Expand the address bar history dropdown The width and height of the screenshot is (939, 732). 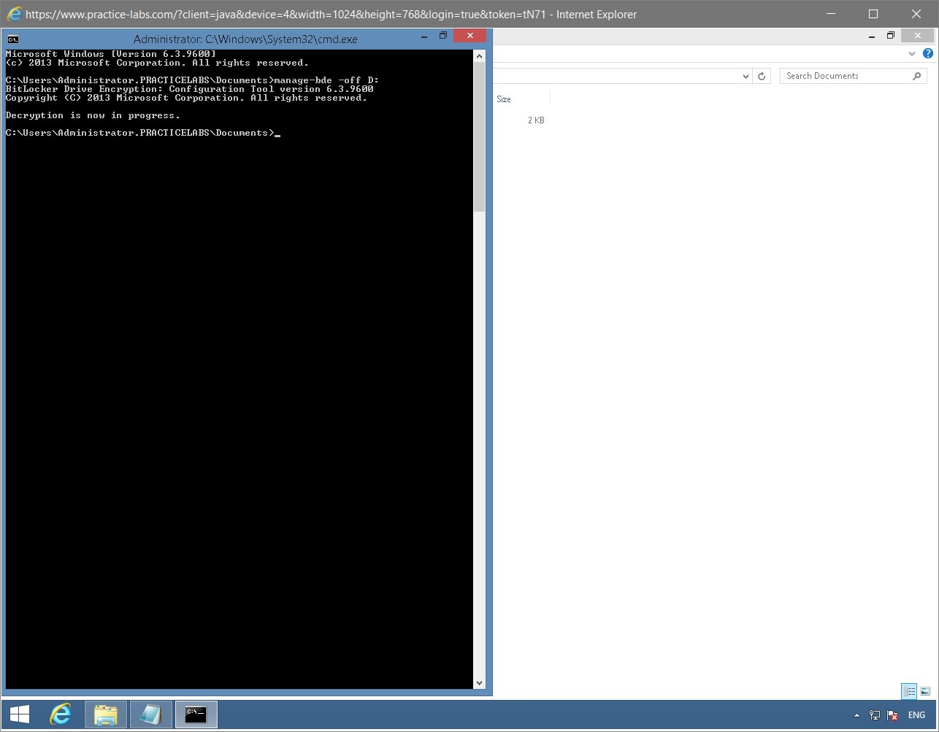746,75
